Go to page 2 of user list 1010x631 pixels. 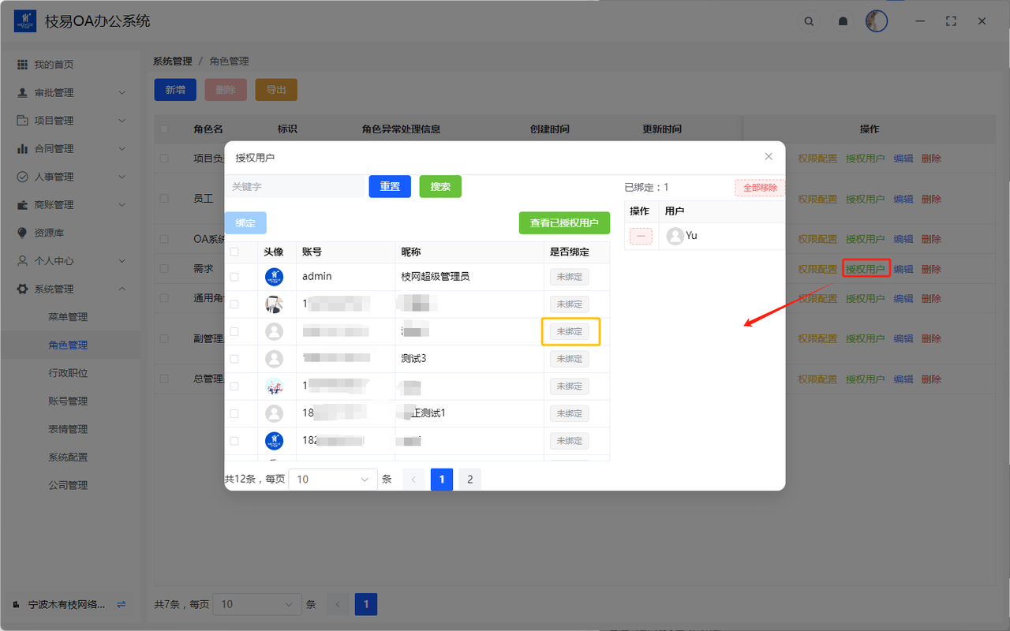coord(469,480)
